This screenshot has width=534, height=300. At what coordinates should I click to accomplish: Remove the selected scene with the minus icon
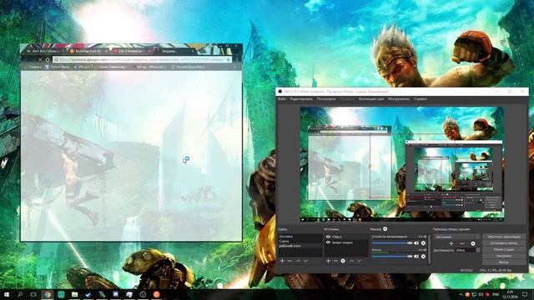click(x=290, y=261)
